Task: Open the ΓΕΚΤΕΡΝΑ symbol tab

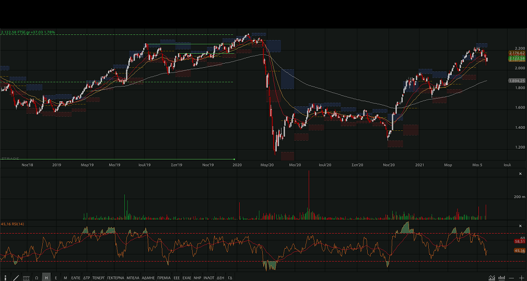Action: pos(115,278)
